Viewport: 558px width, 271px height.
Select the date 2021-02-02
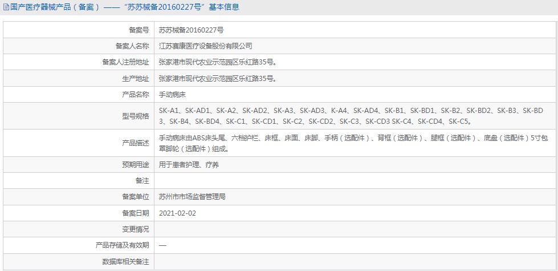[x=177, y=213]
